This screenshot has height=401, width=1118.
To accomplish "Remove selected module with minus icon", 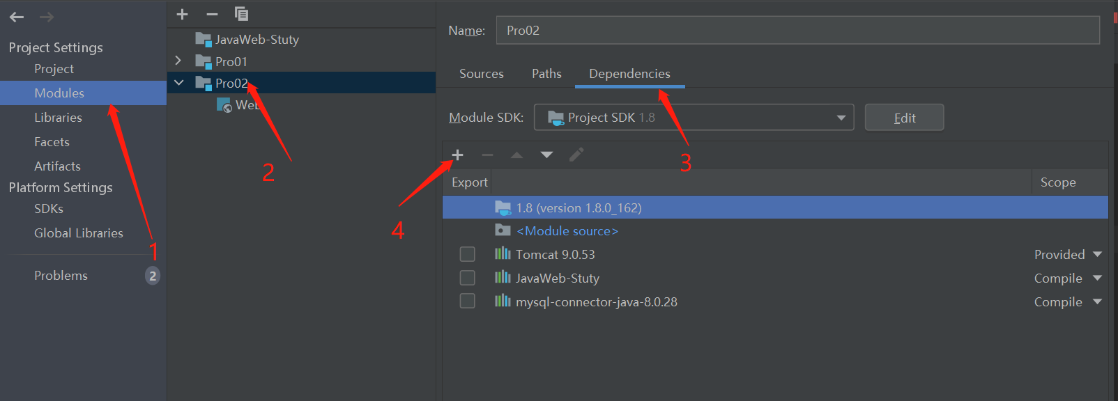I will 212,14.
